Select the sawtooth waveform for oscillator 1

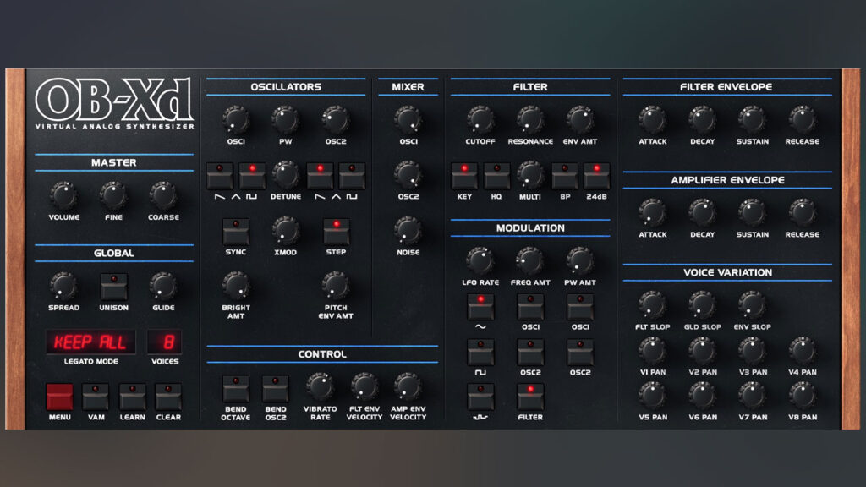(x=218, y=175)
